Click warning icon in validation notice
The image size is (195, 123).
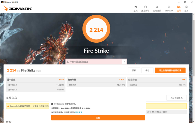[x=68, y=62]
